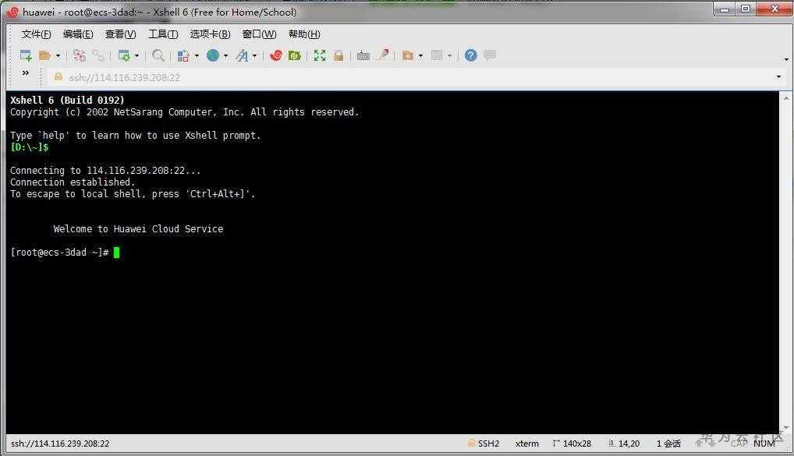The height and width of the screenshot is (456, 794).
Task: Open the 编辑(E) menu
Action: click(78, 34)
